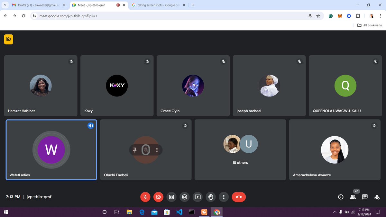Click the Koxy logo avatar
This screenshot has height=217, width=386.
click(117, 86)
